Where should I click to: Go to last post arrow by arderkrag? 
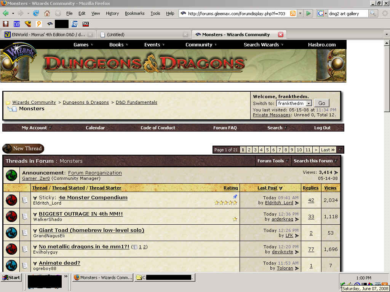coord(297,219)
